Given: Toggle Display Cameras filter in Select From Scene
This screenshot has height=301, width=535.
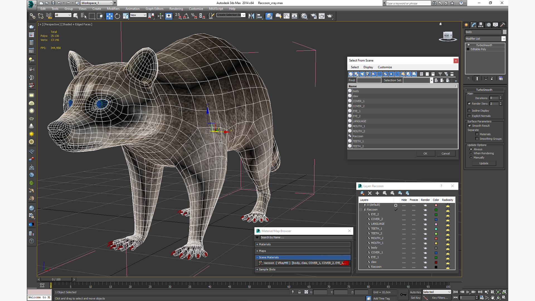Looking at the screenshot, I should pyautogui.click(x=368, y=74).
